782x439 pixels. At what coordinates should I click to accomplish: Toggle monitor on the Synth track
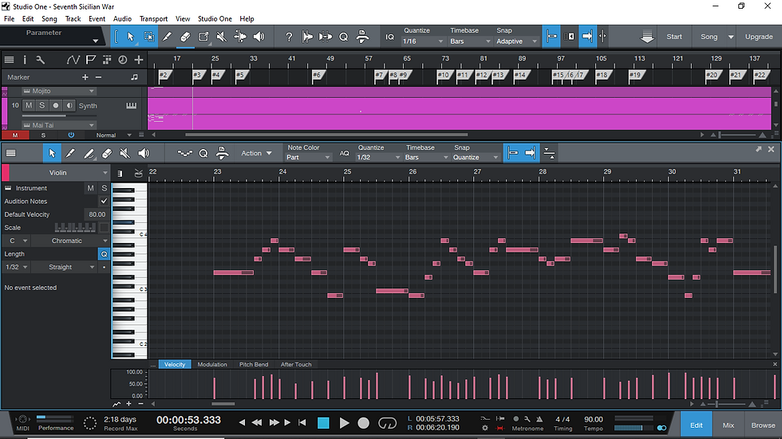tap(69, 105)
